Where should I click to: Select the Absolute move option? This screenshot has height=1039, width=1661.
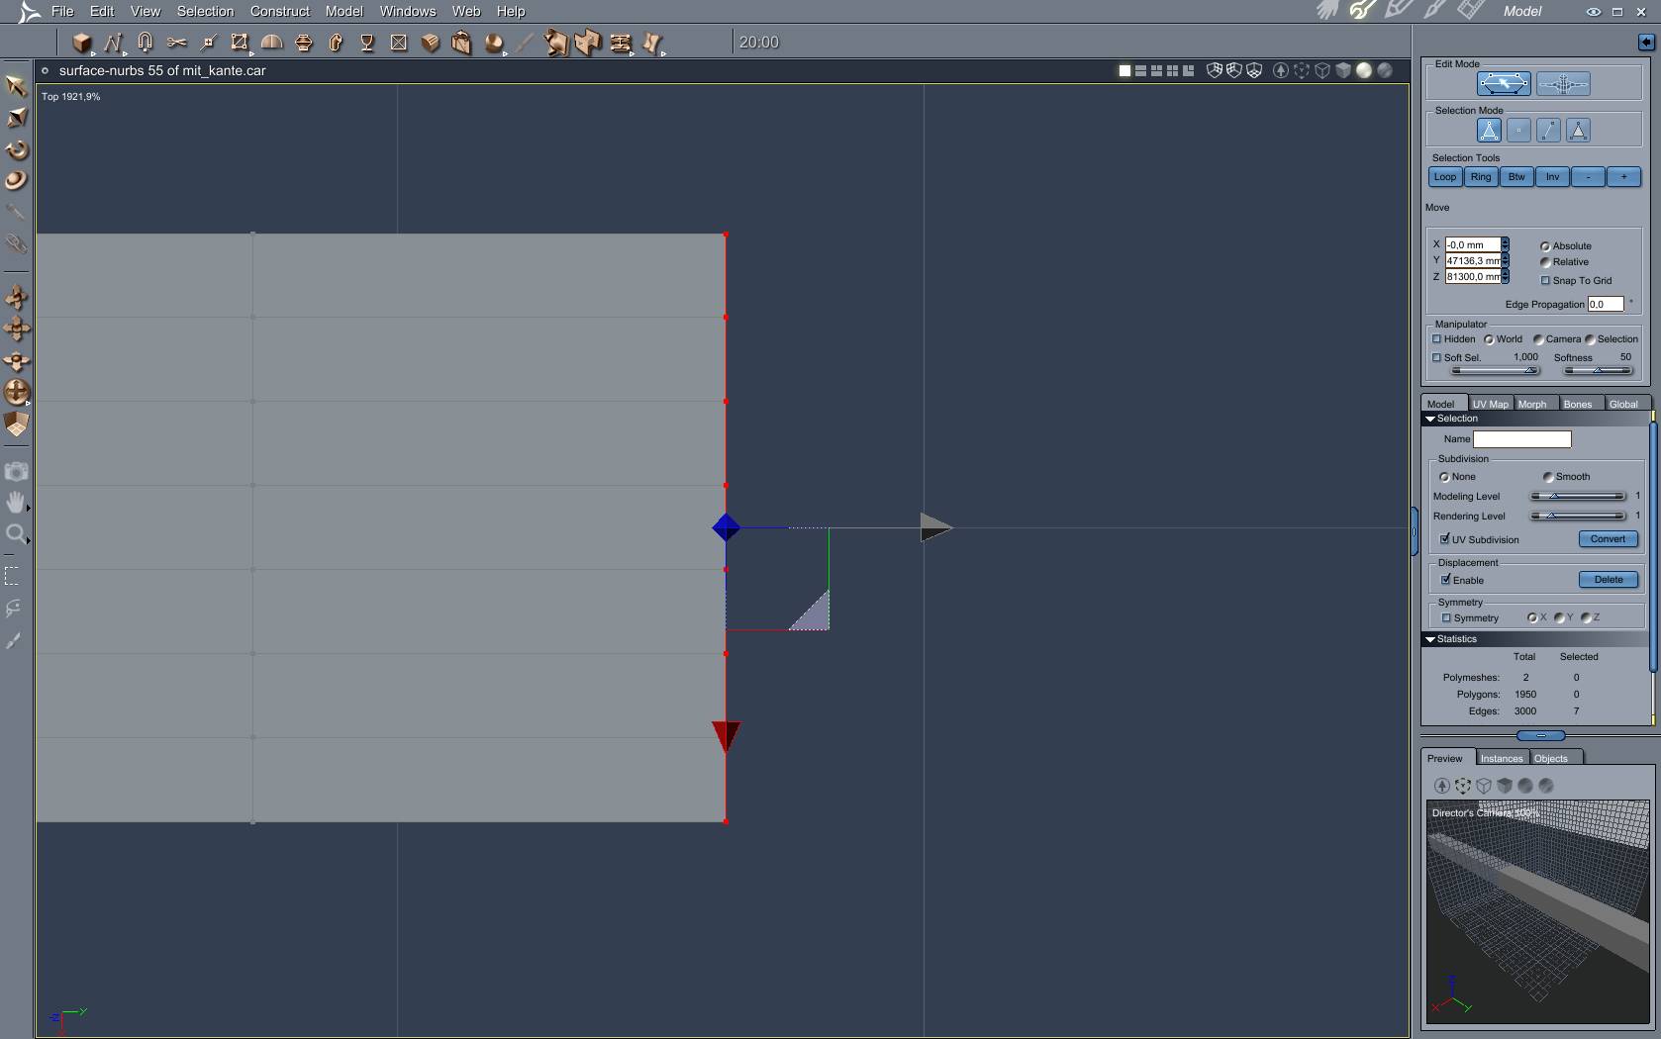tap(1545, 246)
